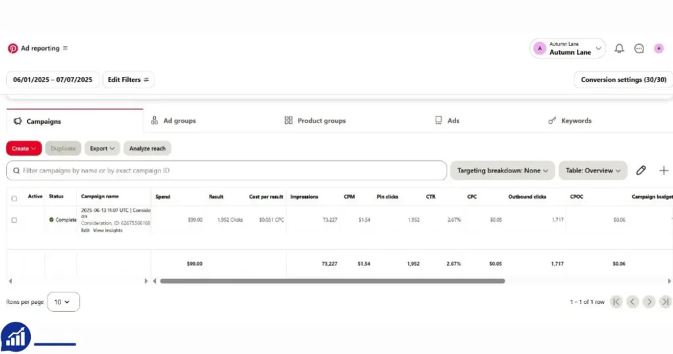This screenshot has height=354, width=673.
Task: Sort by the Cost per result header
Action: click(x=266, y=197)
